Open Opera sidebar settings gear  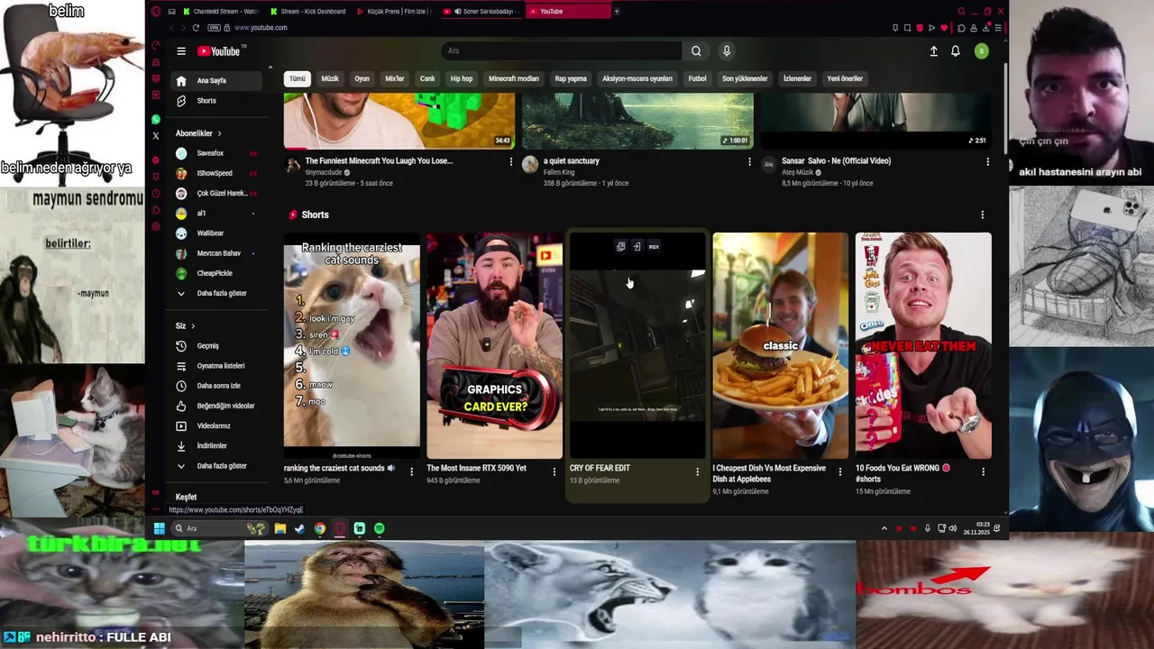(x=156, y=226)
